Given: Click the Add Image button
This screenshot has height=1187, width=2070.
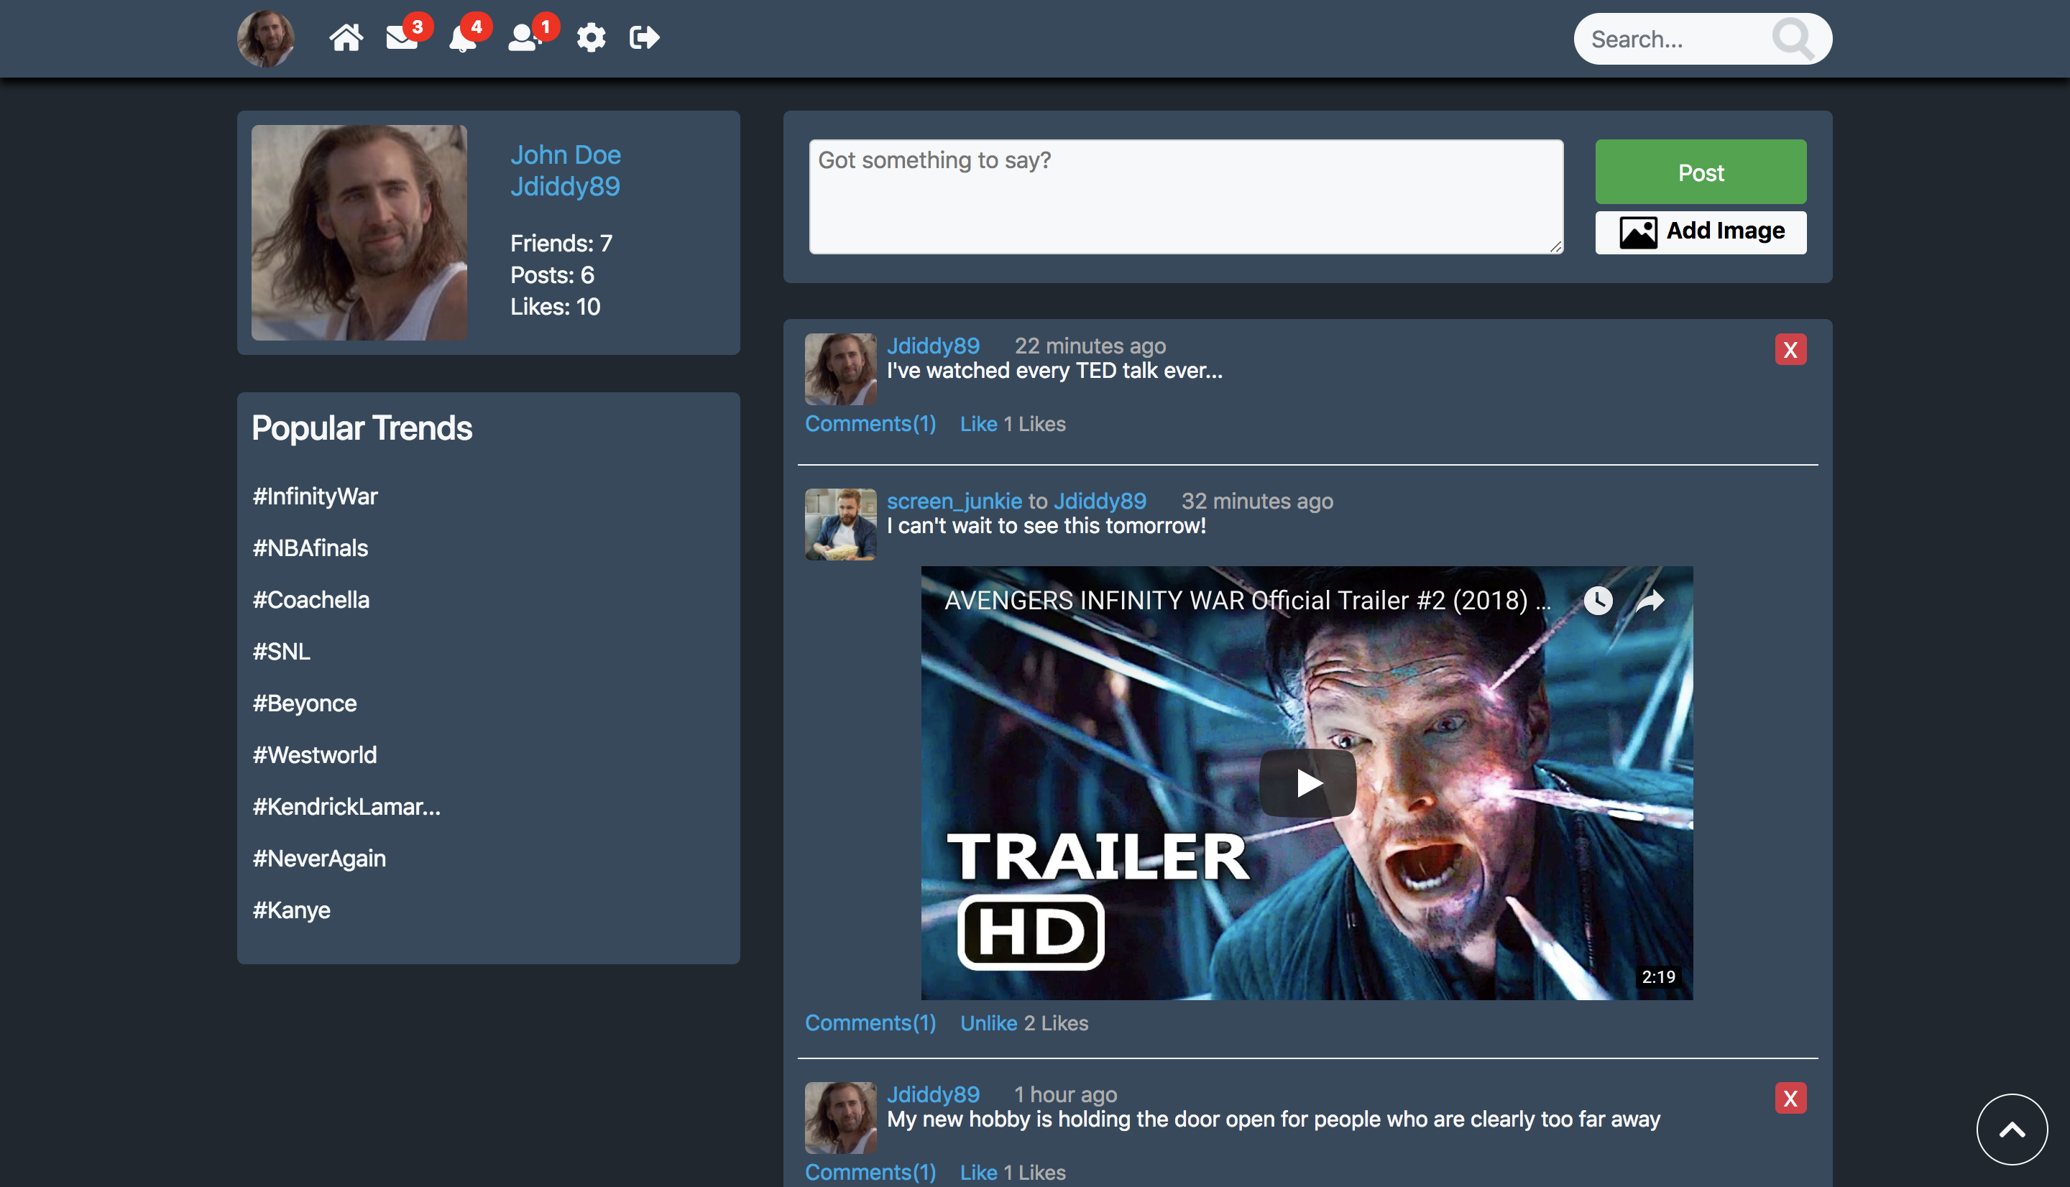Looking at the screenshot, I should [1700, 231].
